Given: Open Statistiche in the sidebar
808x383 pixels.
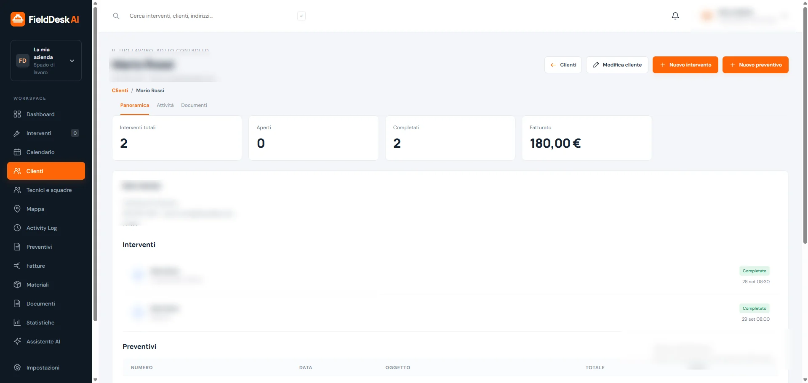Looking at the screenshot, I should click(x=46, y=322).
